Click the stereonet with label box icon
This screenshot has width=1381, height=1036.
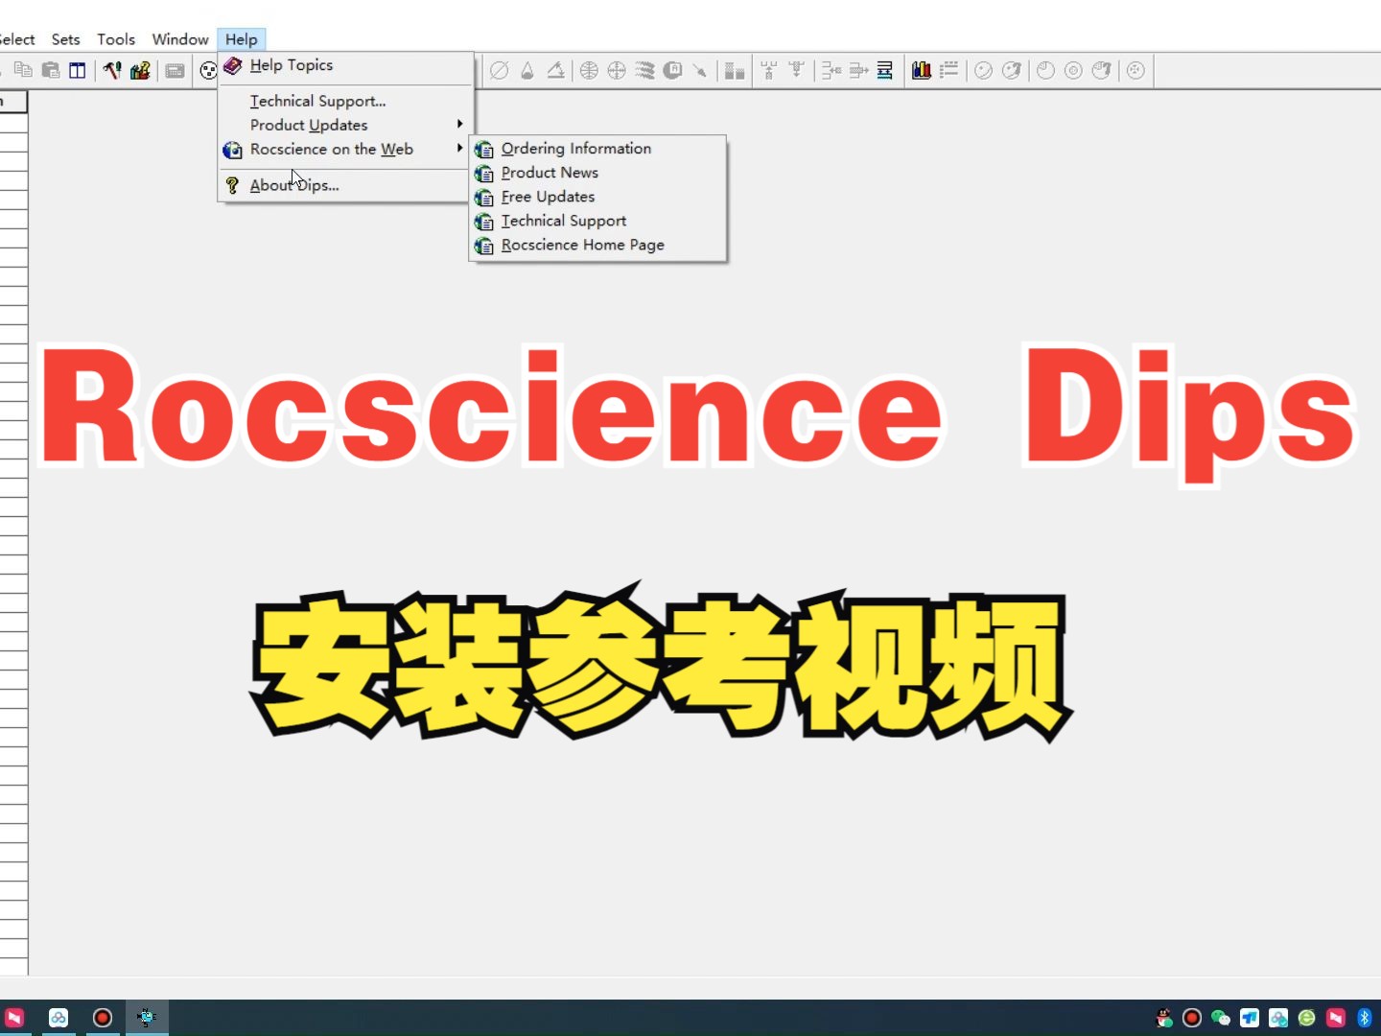click(672, 70)
